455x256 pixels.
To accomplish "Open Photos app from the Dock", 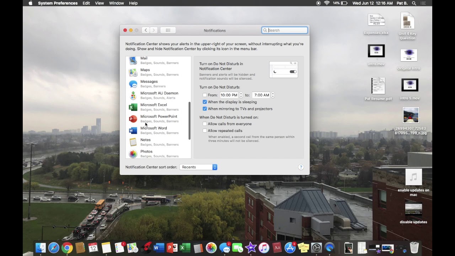I will point(211,247).
